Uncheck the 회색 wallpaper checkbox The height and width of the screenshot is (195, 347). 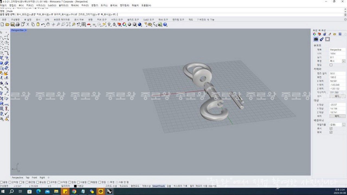[331, 132]
